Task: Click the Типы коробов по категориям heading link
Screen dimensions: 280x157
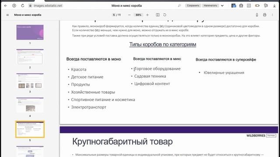Action: click(x=163, y=44)
